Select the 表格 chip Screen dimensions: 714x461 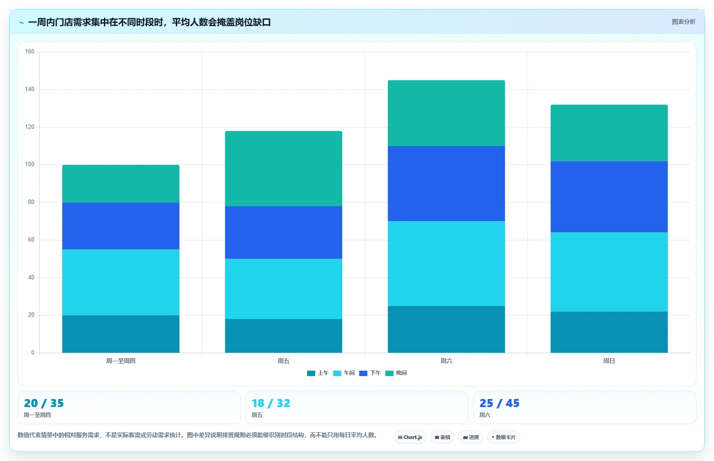[x=442, y=437]
